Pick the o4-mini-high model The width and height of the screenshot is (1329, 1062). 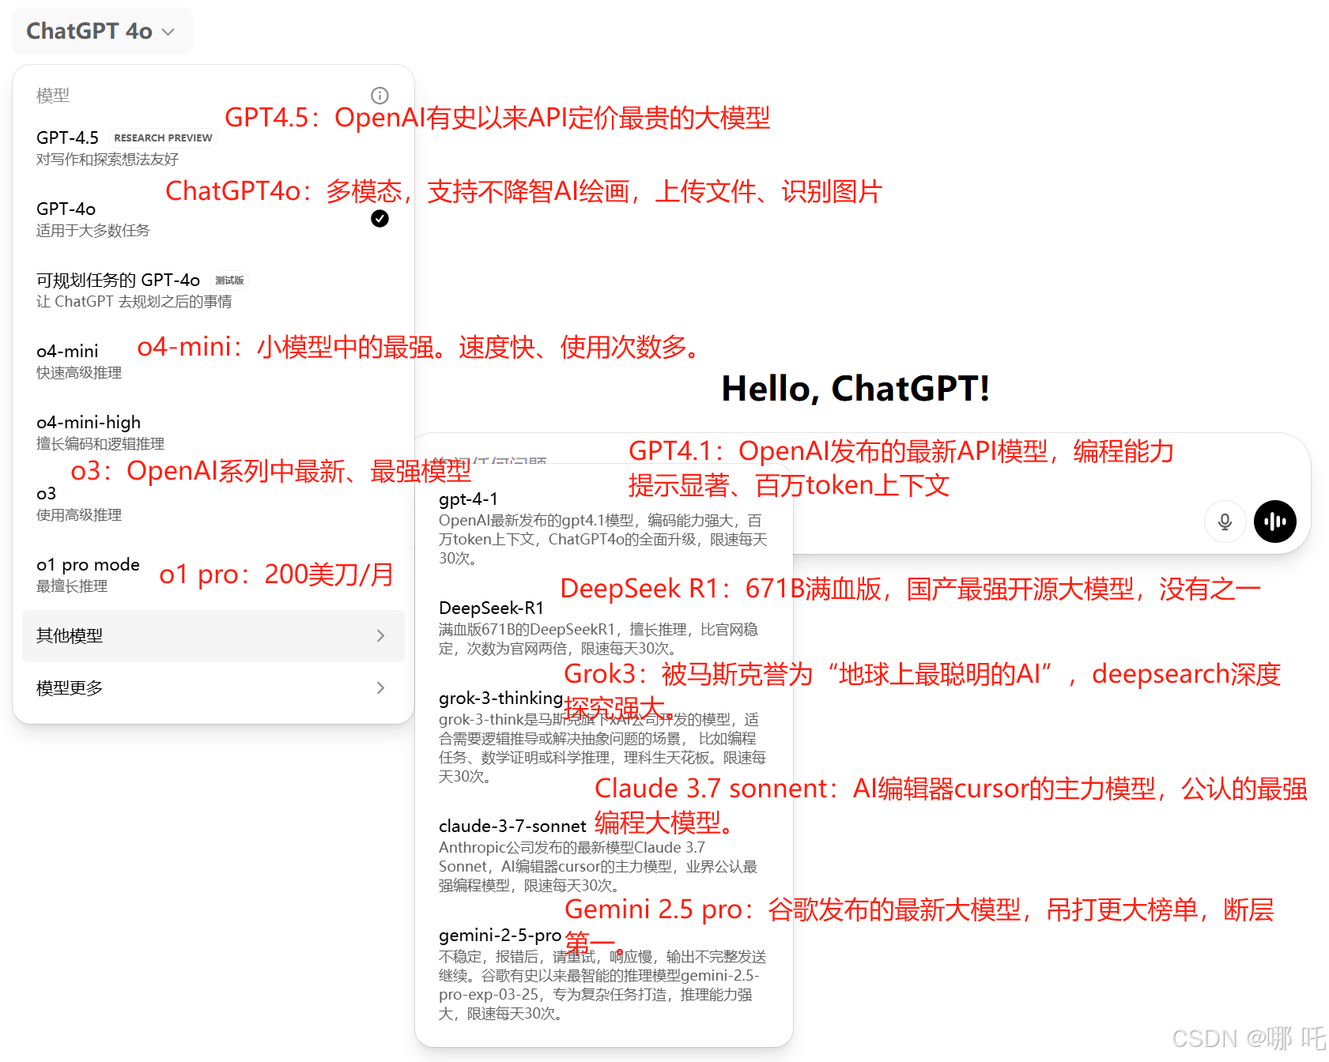pyautogui.click(x=213, y=432)
